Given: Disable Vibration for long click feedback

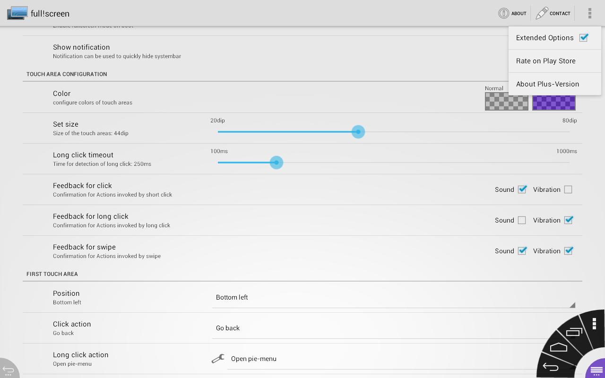Looking at the screenshot, I should [x=569, y=220].
